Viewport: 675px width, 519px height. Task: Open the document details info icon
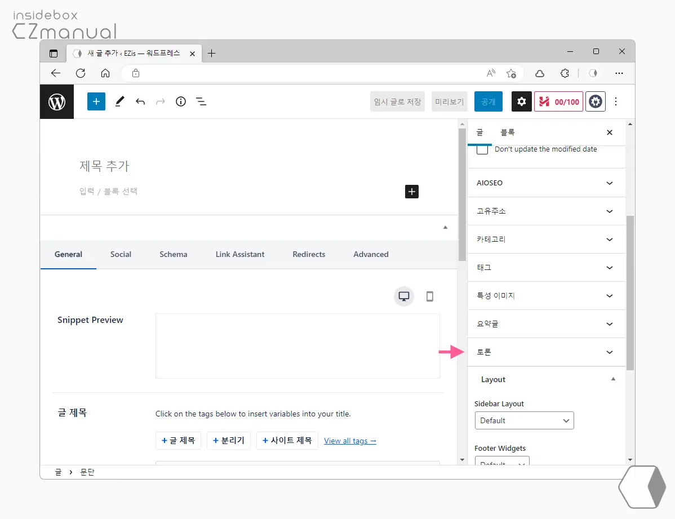[x=180, y=101]
